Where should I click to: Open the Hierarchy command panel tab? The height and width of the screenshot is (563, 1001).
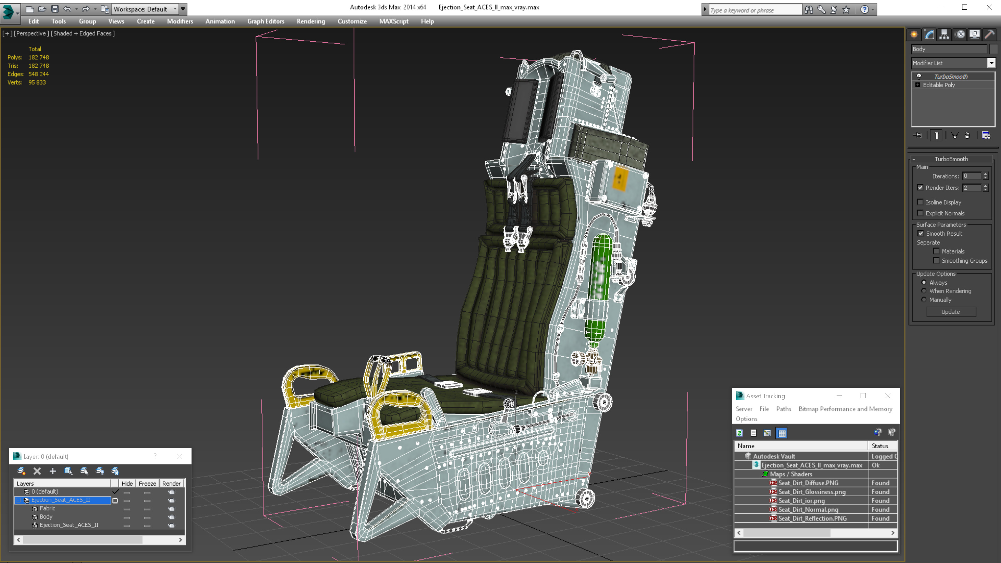pyautogui.click(x=944, y=35)
